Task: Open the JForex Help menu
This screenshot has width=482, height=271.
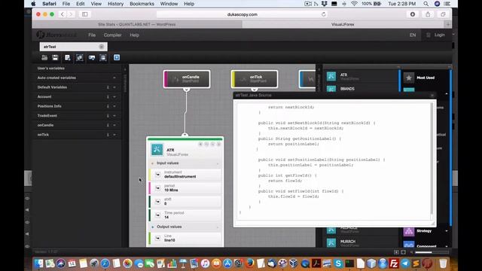Action: tap(134, 35)
